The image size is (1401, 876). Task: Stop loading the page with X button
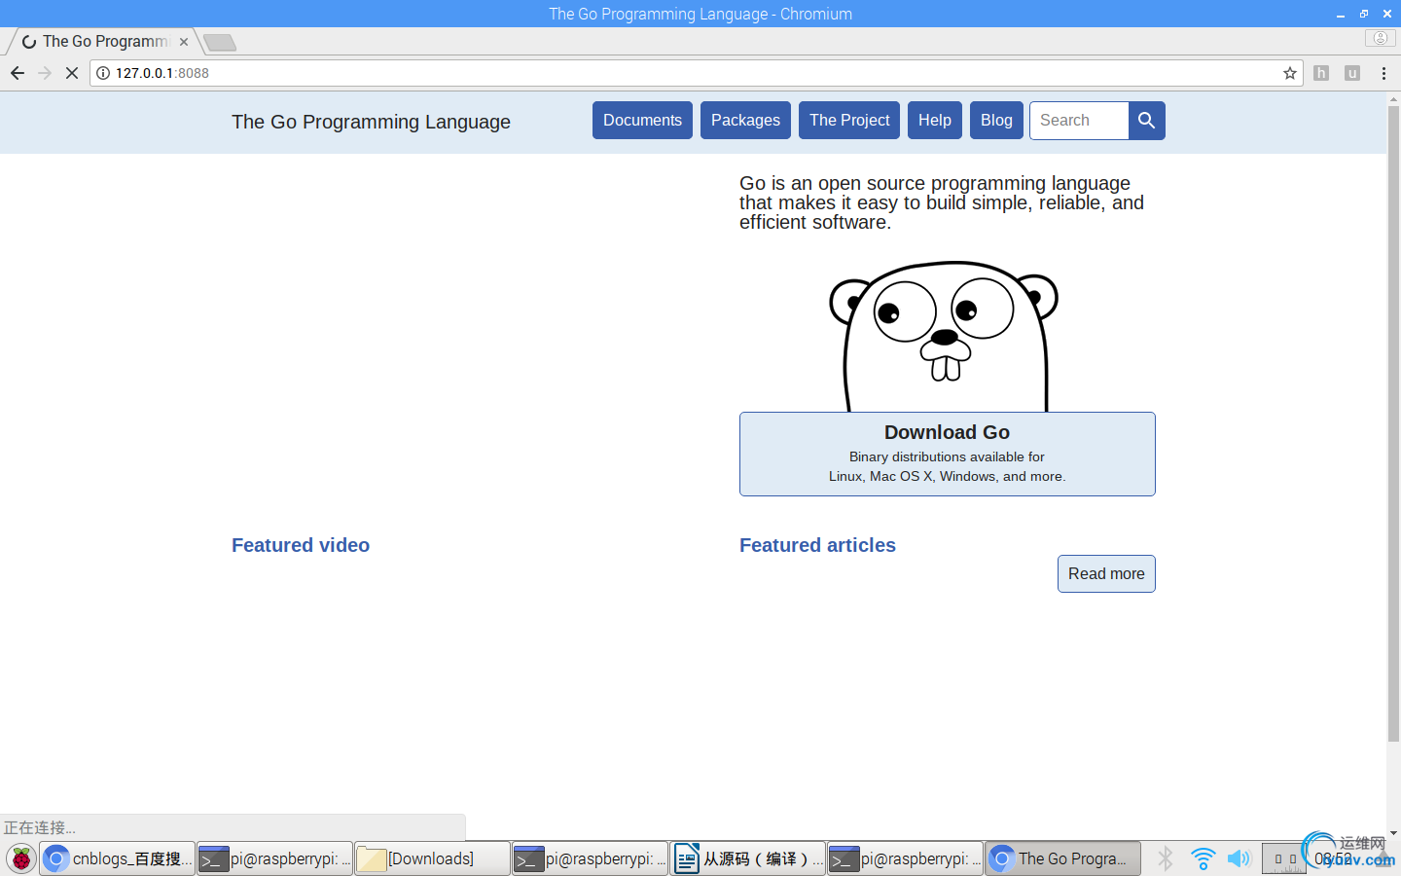(x=72, y=73)
